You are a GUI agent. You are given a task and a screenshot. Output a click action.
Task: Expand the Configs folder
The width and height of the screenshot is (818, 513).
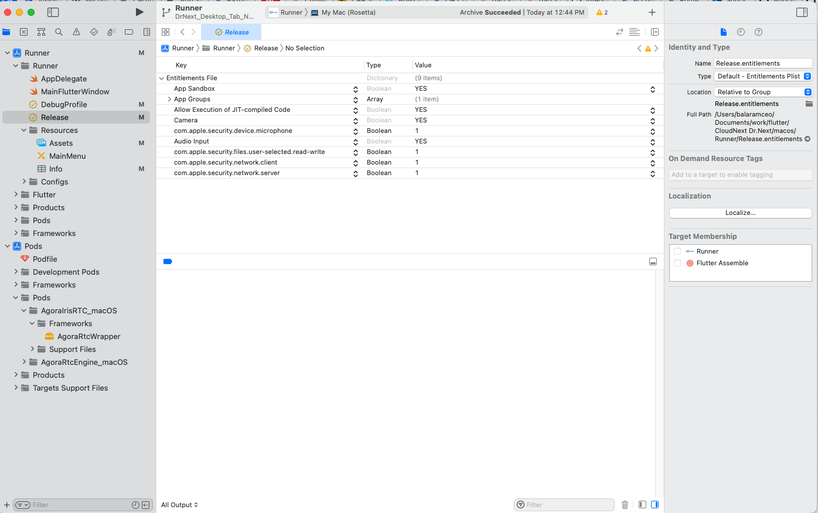point(23,182)
